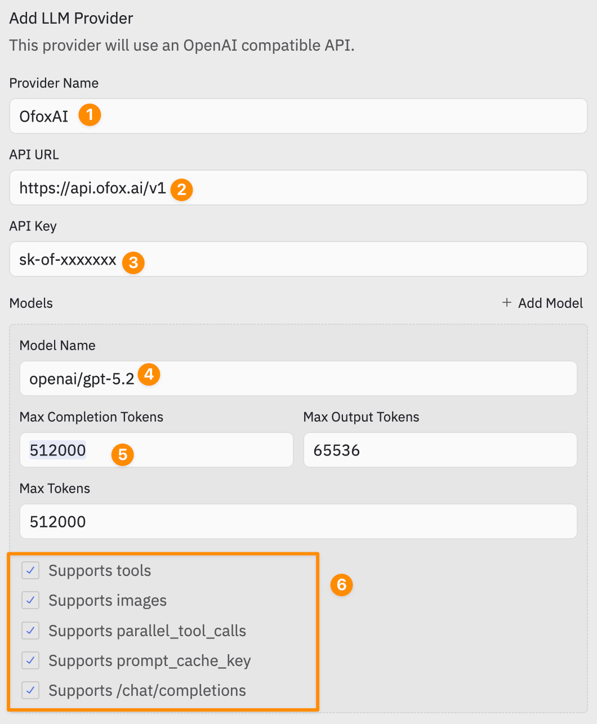Click the orange number 6 marker
The image size is (597, 724).
click(x=341, y=584)
